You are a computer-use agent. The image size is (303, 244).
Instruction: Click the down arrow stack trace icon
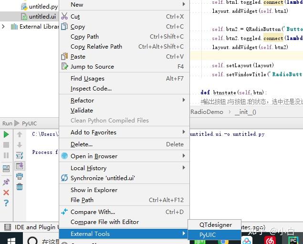click(x=20, y=145)
